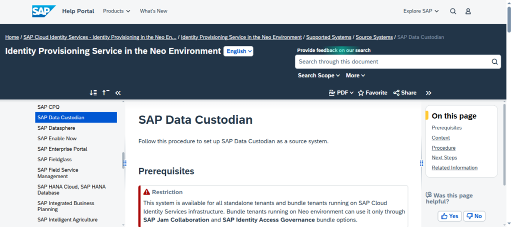Go to Help Portal home
This screenshot has height=227, width=512.
pyautogui.click(x=78, y=11)
